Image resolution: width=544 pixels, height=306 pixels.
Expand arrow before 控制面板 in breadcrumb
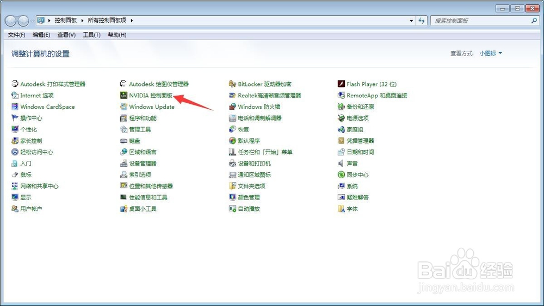coord(50,21)
